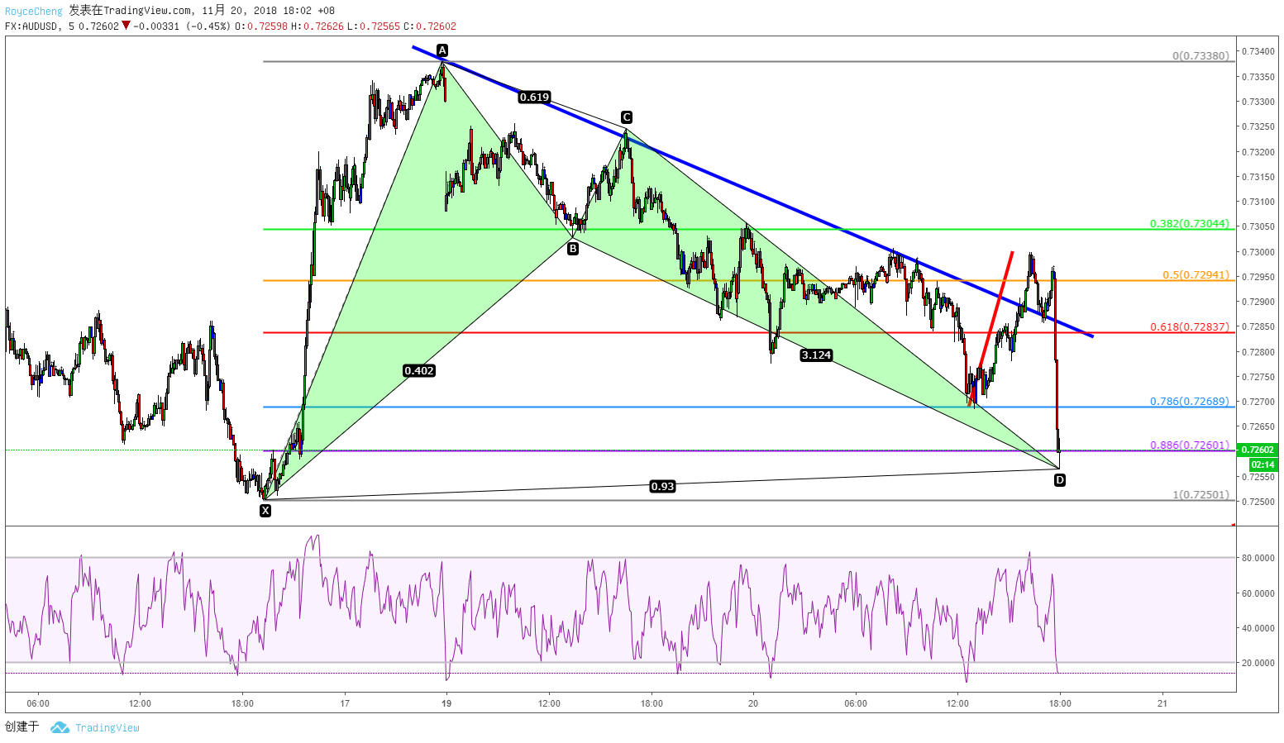Open the TradingView text link
Screen dimensions: 1284x743
[107, 727]
